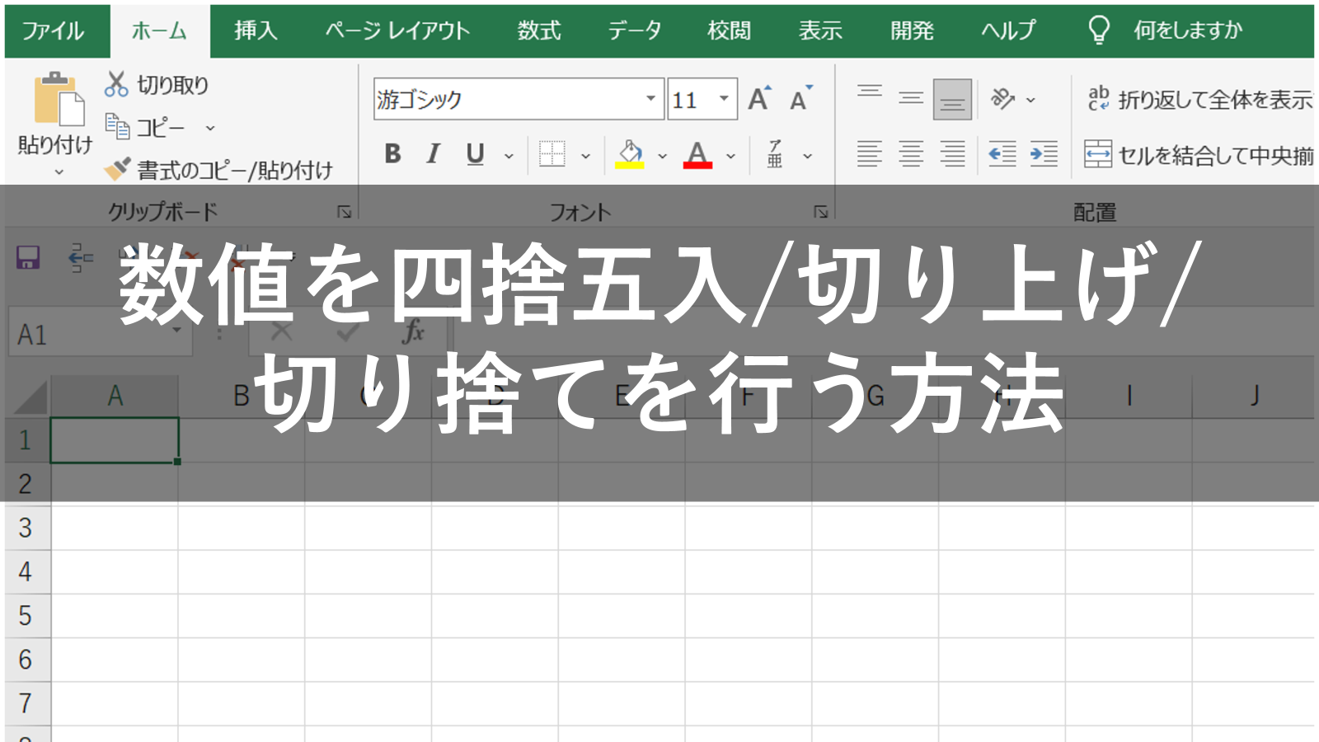Open the ヘルプ tab
Viewport: 1319px width, 742px height.
pyautogui.click(x=1009, y=31)
